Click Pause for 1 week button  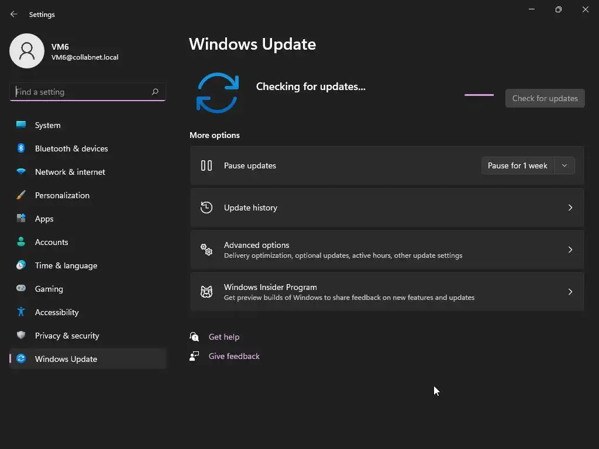pos(518,165)
